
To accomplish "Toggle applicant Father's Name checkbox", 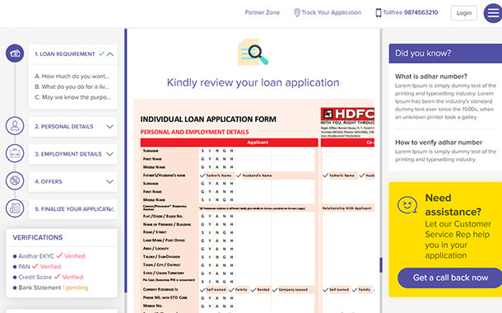I will pos(202,175).
